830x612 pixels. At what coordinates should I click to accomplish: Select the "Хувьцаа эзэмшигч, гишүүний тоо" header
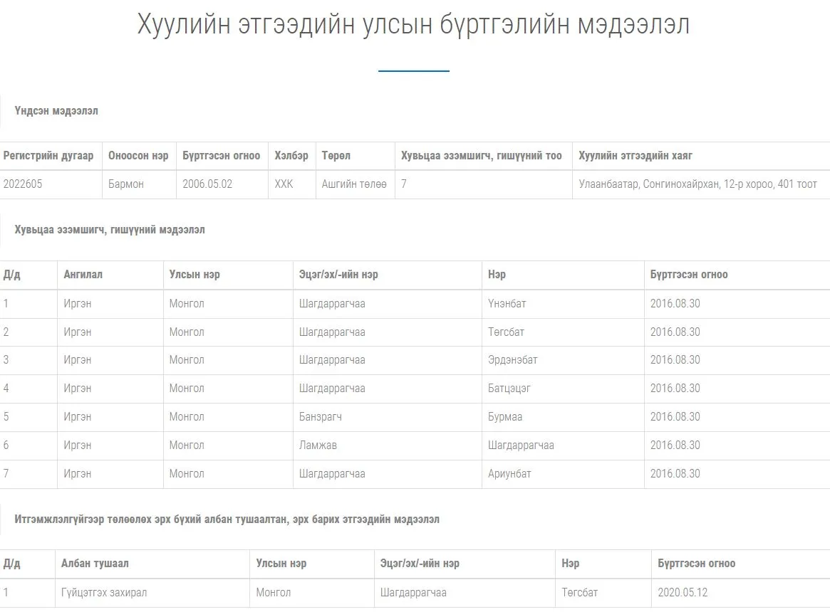(481, 156)
